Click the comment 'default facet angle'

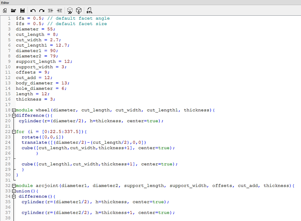(83, 18)
